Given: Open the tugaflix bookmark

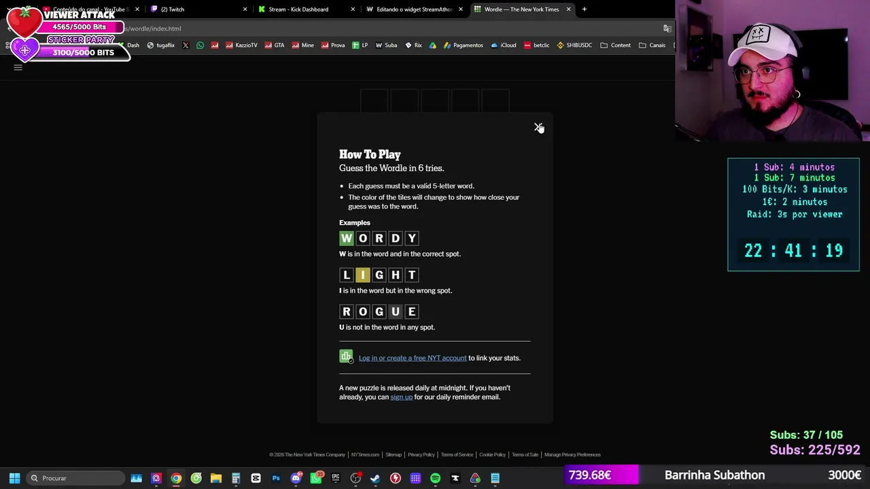Looking at the screenshot, I should pos(160,46).
